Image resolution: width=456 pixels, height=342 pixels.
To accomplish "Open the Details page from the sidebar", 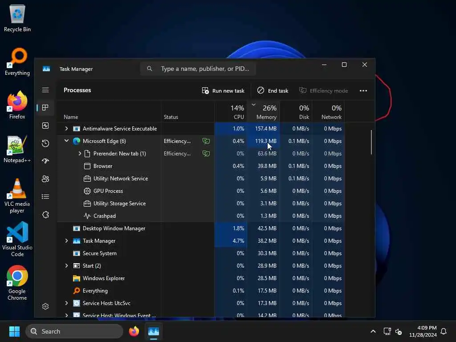I will point(45,197).
